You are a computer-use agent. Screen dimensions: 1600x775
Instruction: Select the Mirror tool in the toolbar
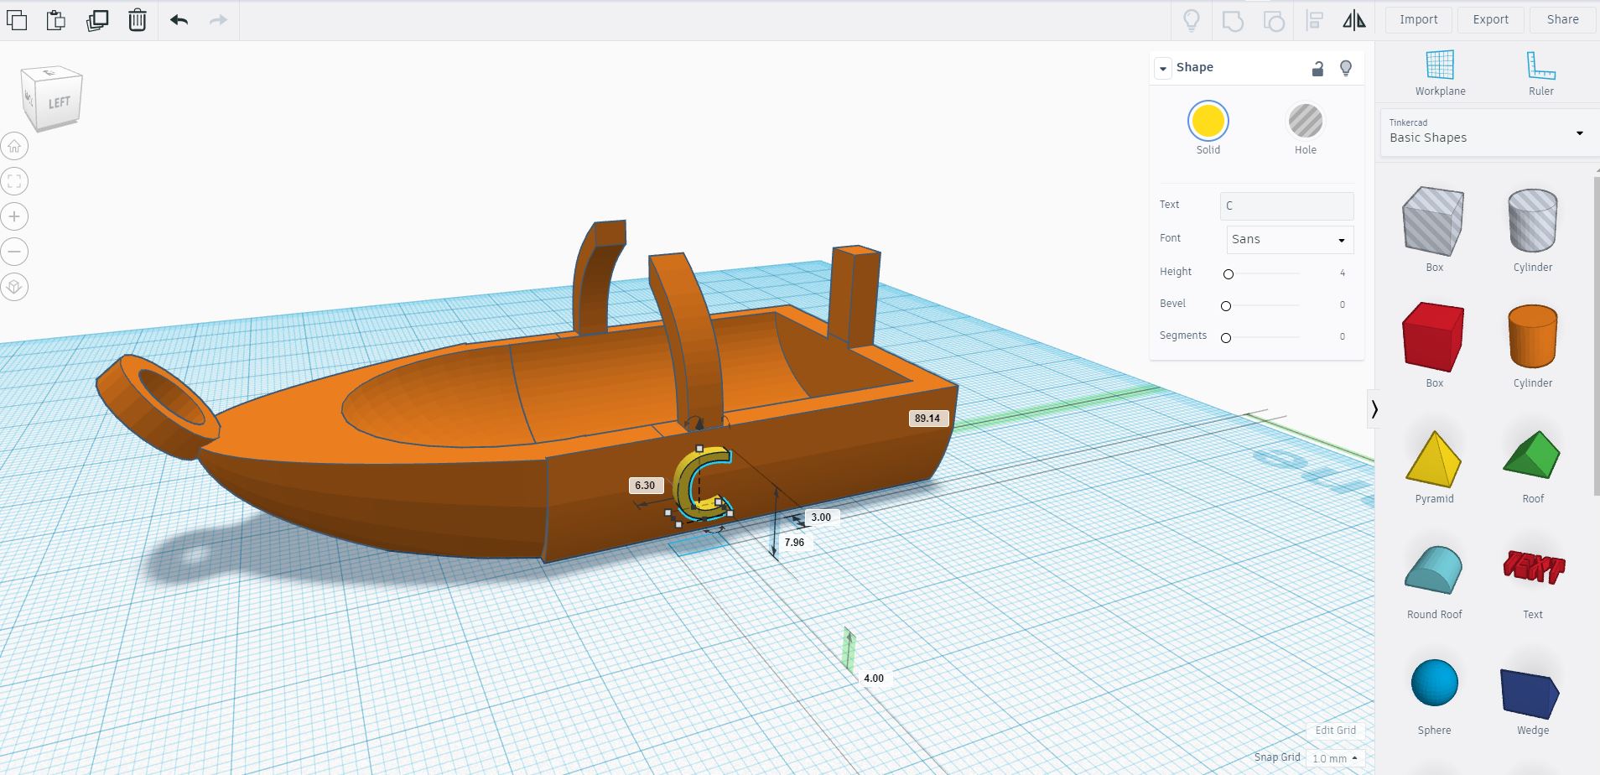[x=1353, y=19]
